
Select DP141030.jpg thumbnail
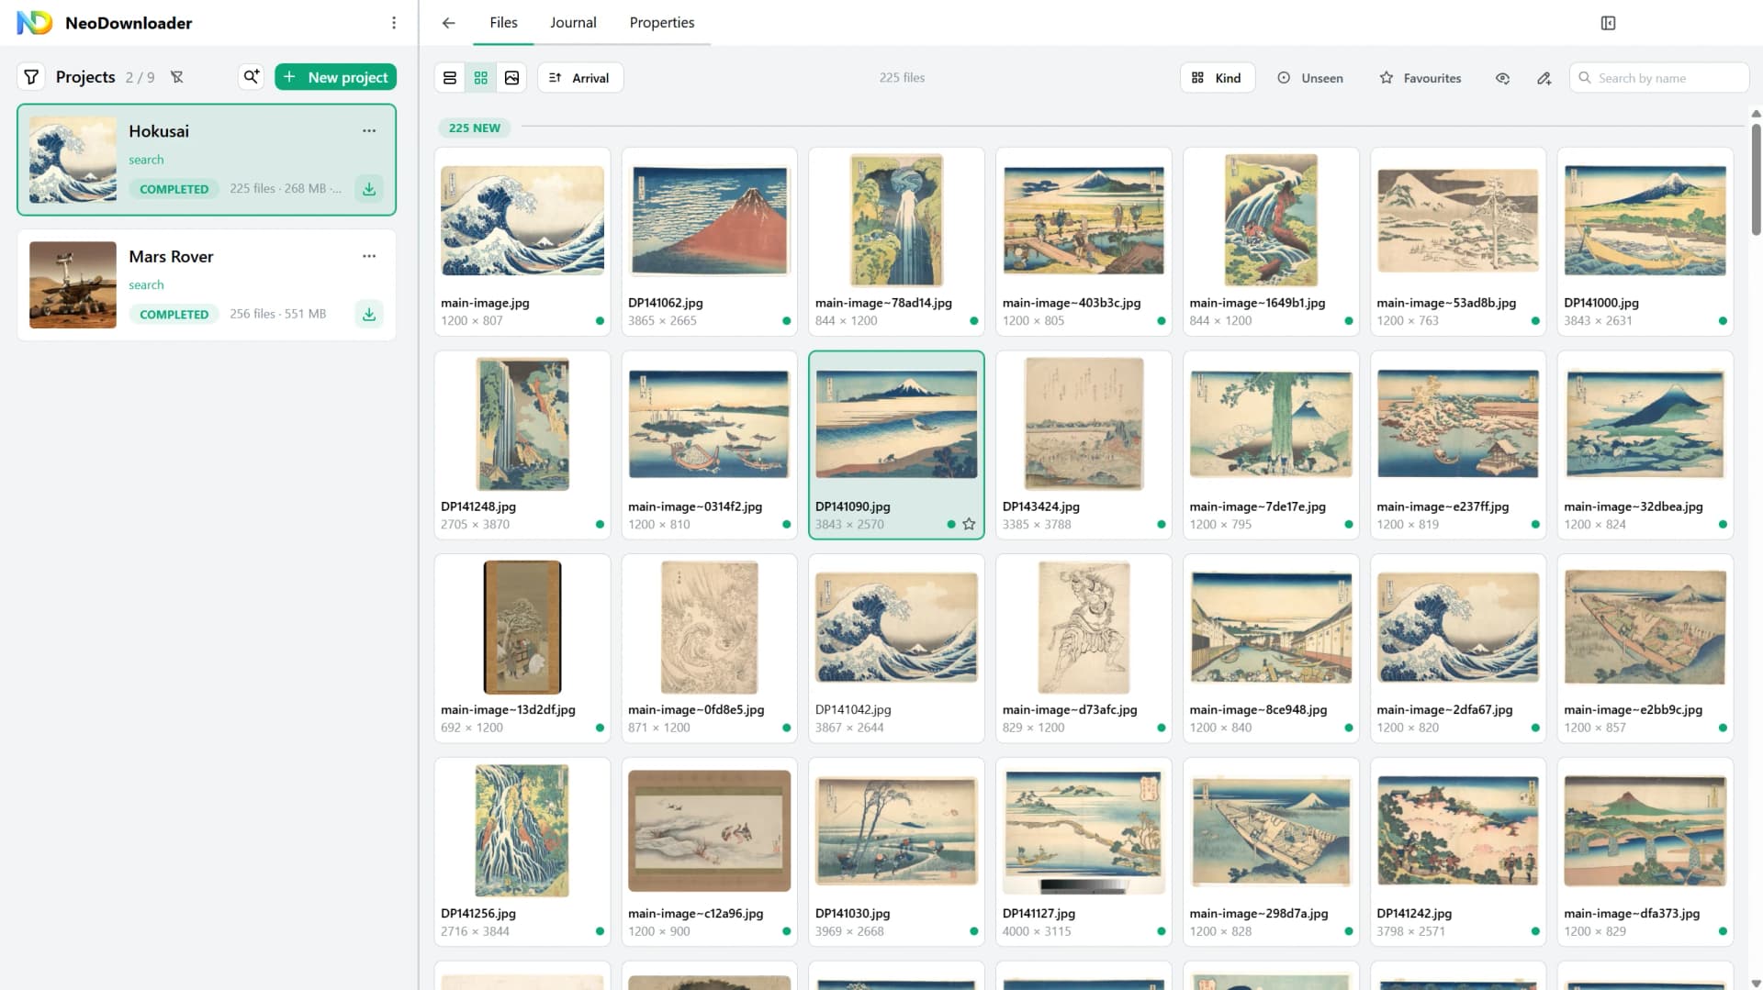click(897, 831)
